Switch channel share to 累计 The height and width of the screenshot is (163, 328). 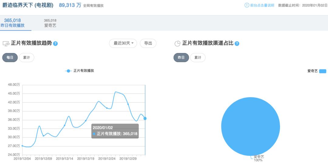tap(198, 58)
